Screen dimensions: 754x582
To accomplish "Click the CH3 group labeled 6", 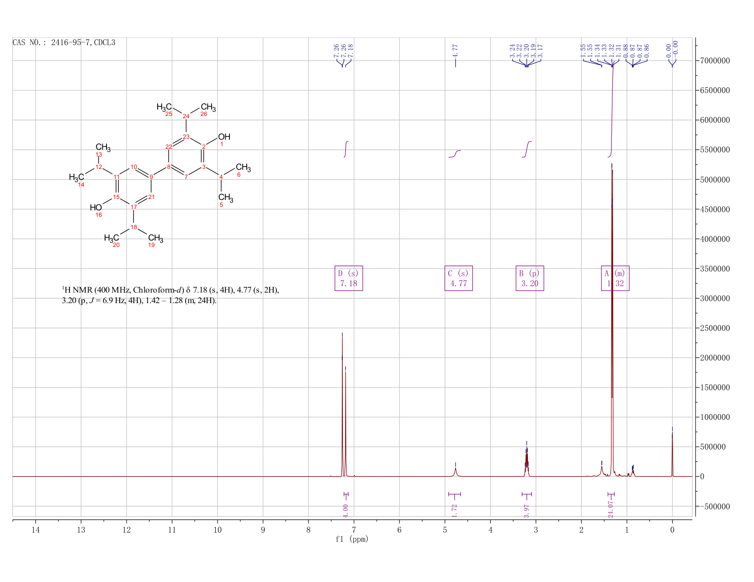I will coord(243,168).
